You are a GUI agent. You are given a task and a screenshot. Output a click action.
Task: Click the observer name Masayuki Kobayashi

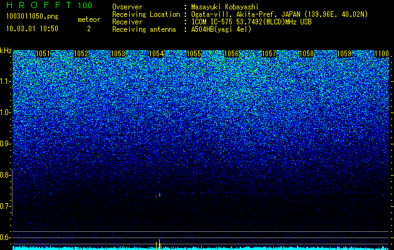(225, 7)
